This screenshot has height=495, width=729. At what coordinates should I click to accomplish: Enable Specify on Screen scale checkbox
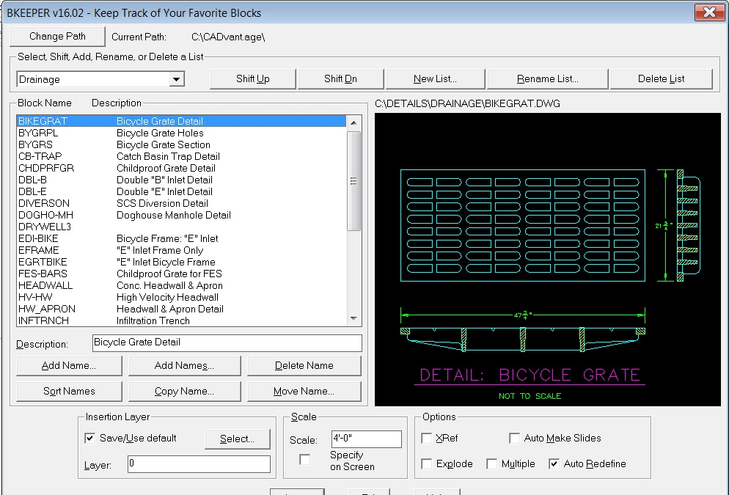[x=305, y=460]
